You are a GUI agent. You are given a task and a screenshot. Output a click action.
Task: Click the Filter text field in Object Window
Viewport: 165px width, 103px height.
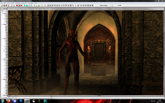coord(6,11)
